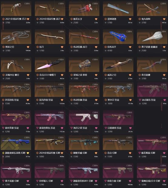168x188 pixels.
Task: Click pink triangle tier icon for 海洋之星 狂徒
Action: coord(72,128)
